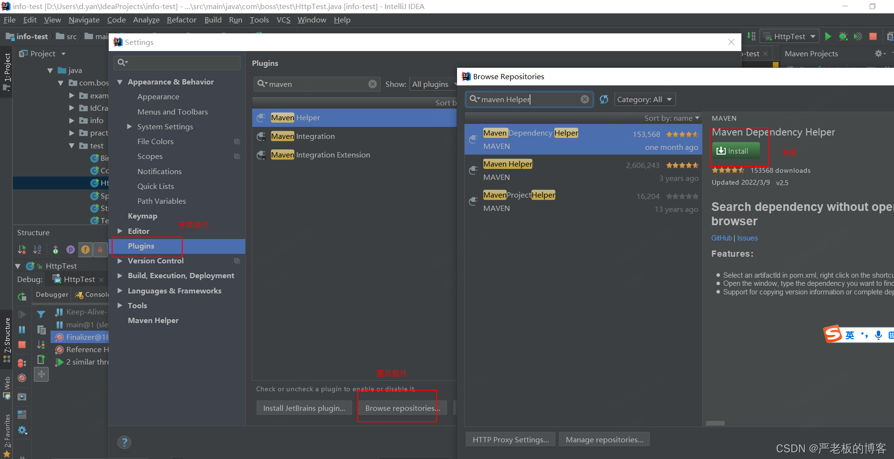894x459 pixels.
Task: Stop HttpTest in the Debug panel
Action: pyautogui.click(x=22, y=344)
